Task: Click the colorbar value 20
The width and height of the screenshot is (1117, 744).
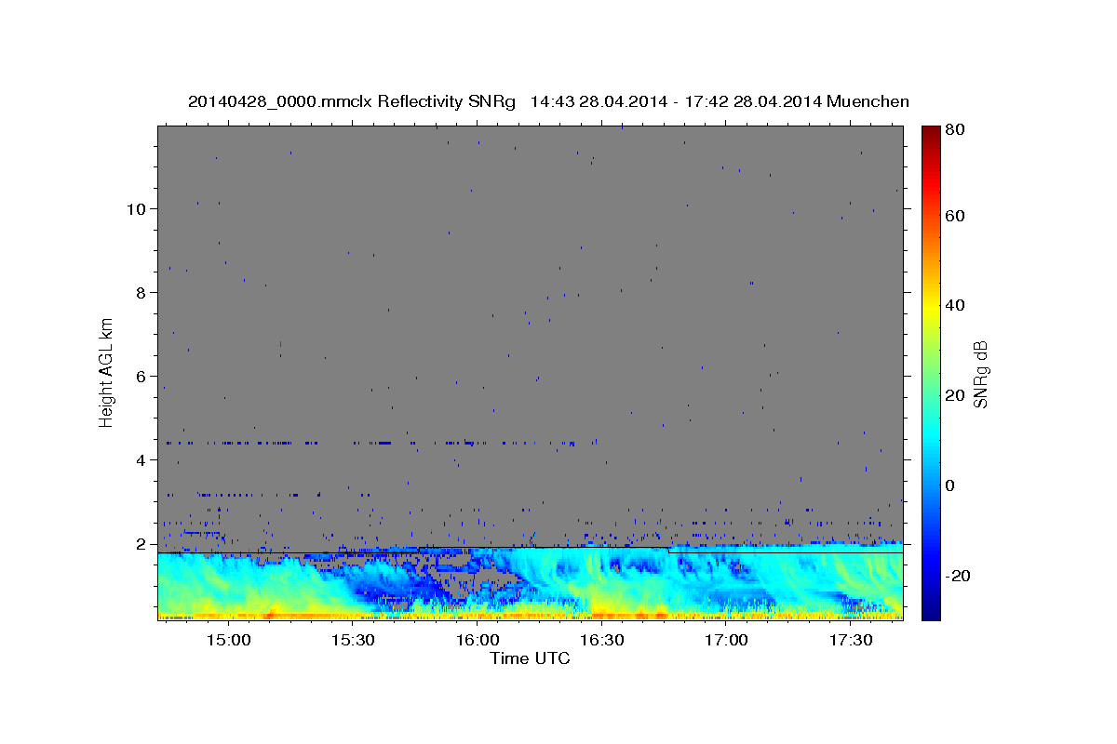Action: 954,395
